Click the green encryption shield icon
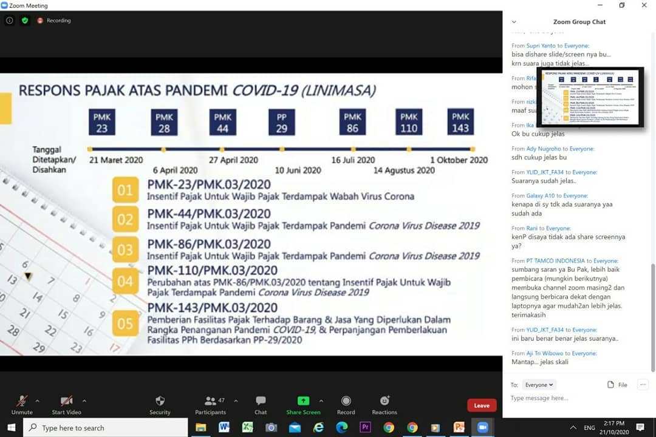Image resolution: width=656 pixels, height=437 pixels. tap(25, 20)
